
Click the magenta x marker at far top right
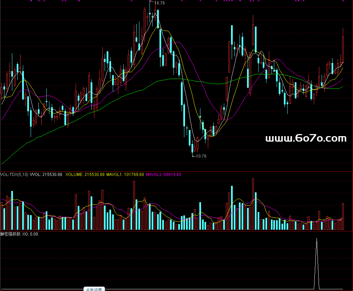343,1
